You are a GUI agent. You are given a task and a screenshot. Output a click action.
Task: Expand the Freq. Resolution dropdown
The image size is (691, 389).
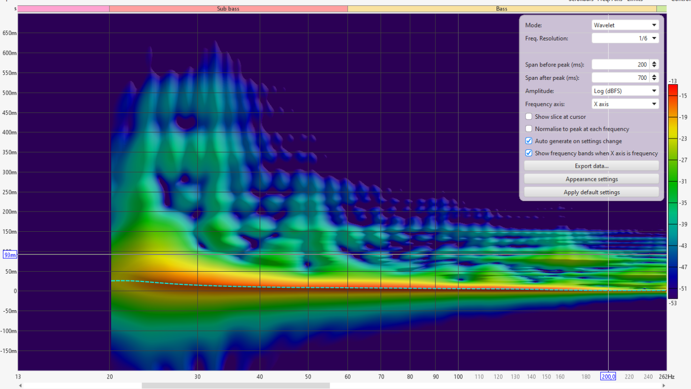[x=625, y=38]
